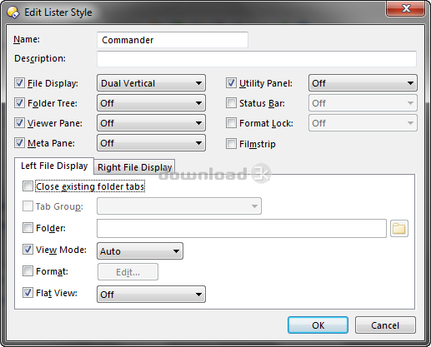The width and height of the screenshot is (431, 347).
Task: Open the View Mode Auto dropdown
Action: tap(140, 251)
